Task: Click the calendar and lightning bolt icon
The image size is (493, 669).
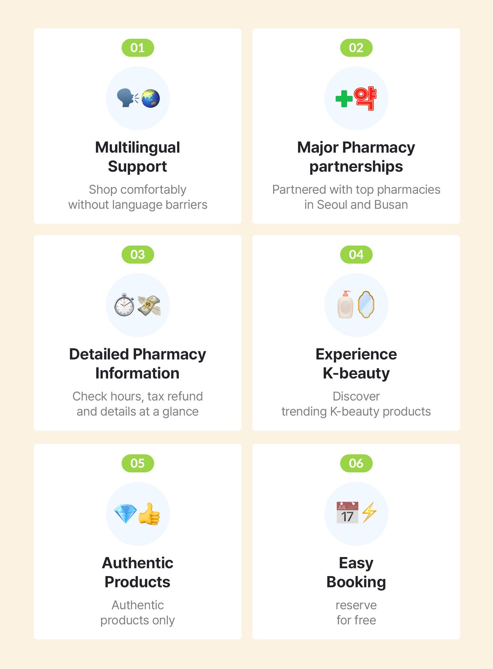Action: point(356,514)
